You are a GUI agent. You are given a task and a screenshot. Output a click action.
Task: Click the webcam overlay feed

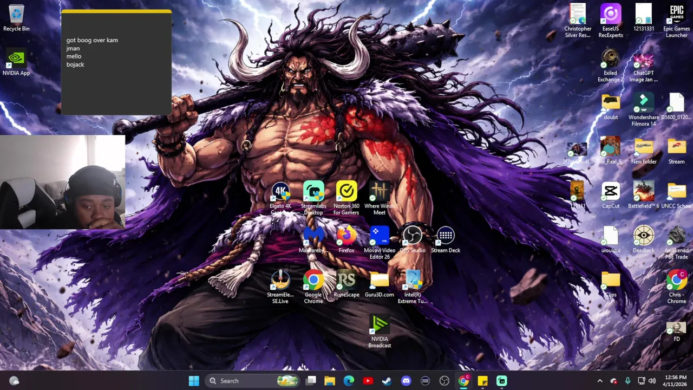point(63,182)
